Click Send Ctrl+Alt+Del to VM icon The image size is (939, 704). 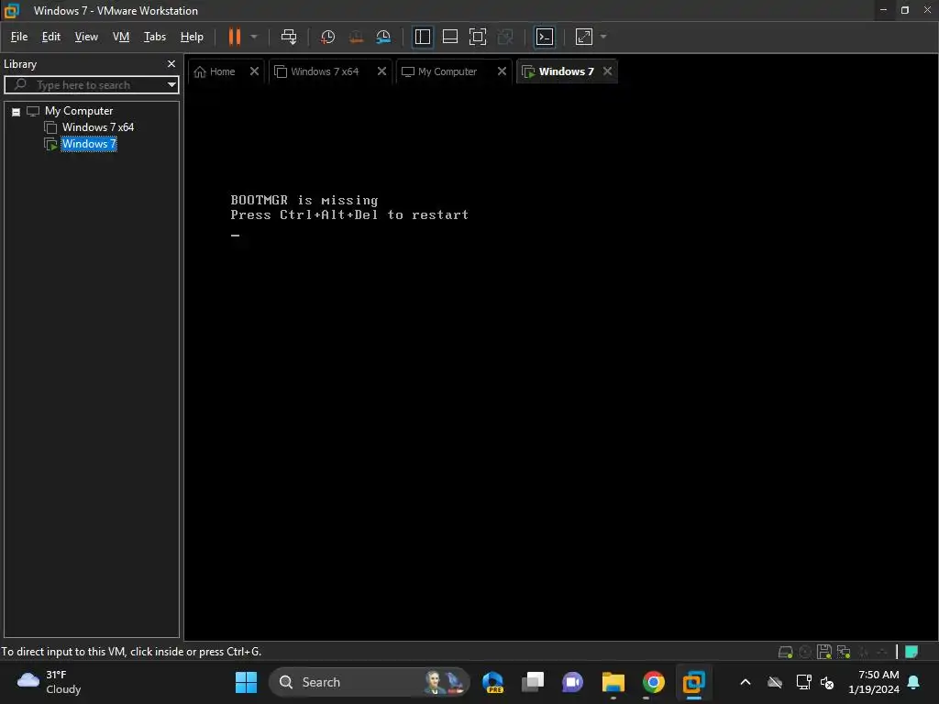click(x=289, y=37)
